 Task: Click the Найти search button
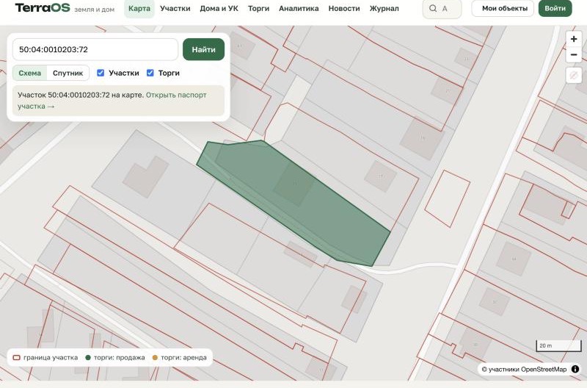point(204,49)
